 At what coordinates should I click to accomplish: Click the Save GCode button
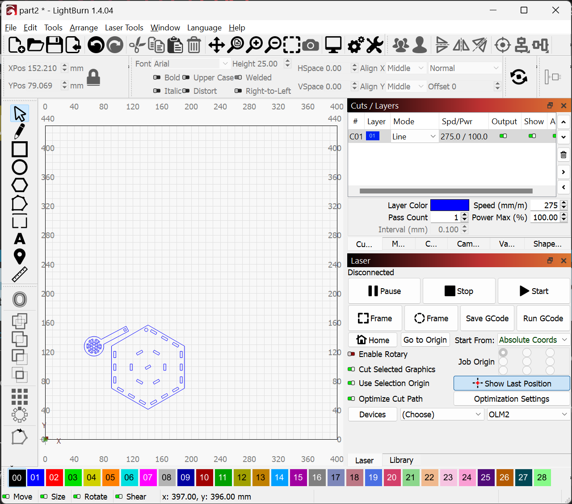click(487, 319)
